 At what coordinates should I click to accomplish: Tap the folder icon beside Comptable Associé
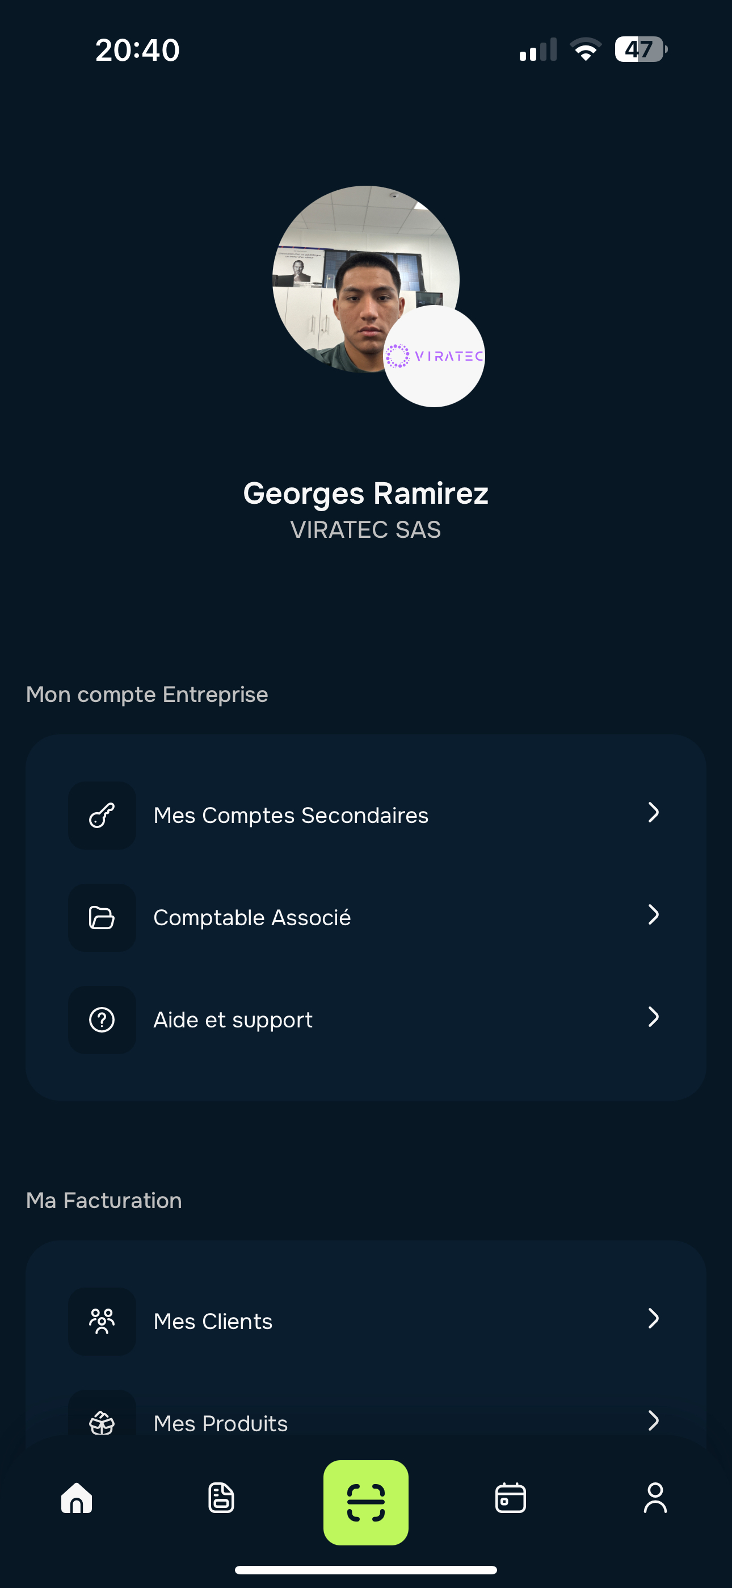(102, 917)
